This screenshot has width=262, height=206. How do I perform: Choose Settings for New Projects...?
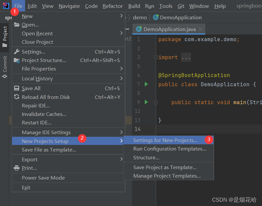point(168,140)
